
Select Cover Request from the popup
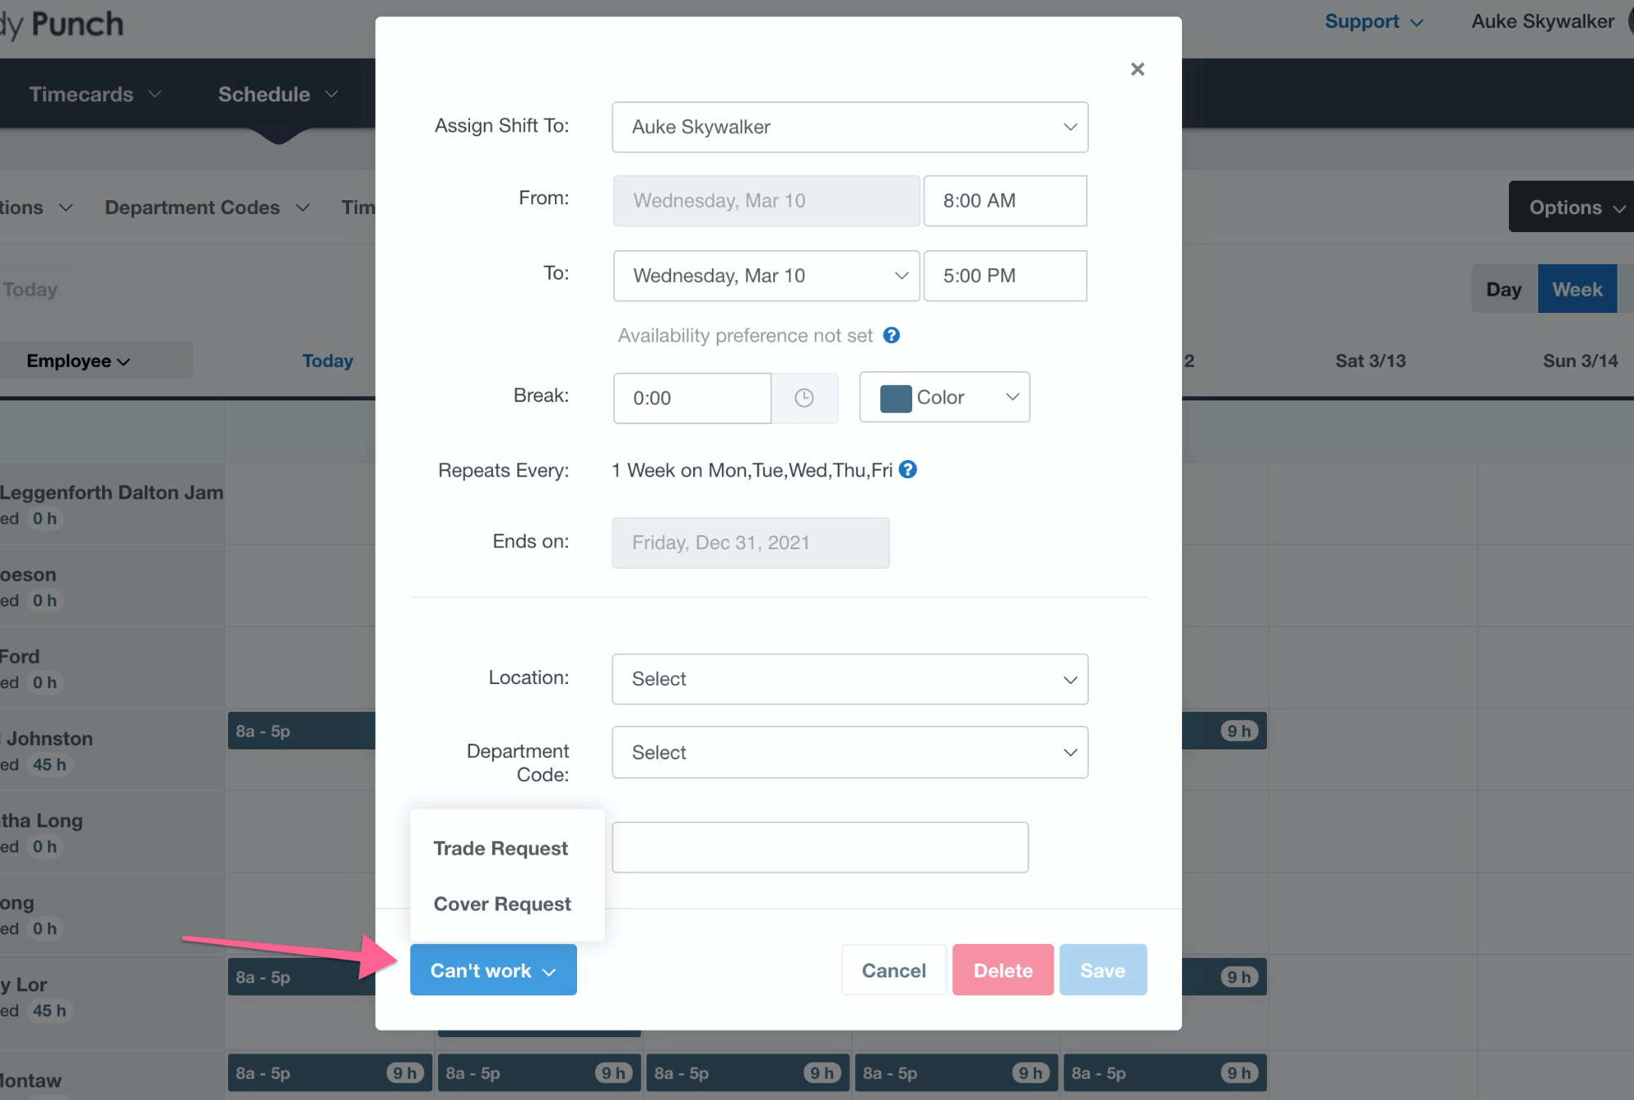[x=501, y=903]
